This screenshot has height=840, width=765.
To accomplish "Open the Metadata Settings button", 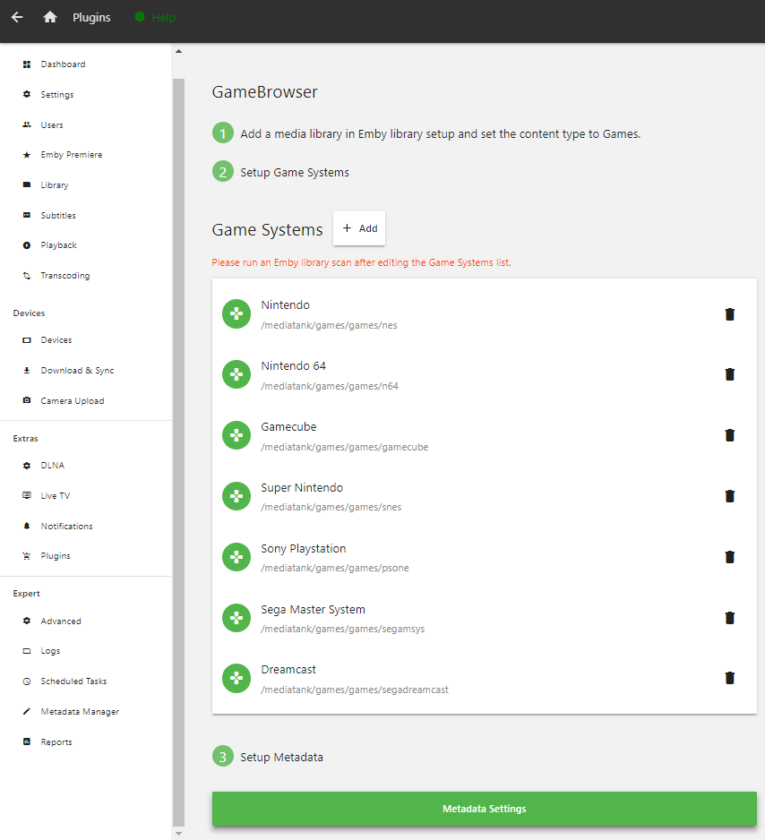I will [485, 809].
